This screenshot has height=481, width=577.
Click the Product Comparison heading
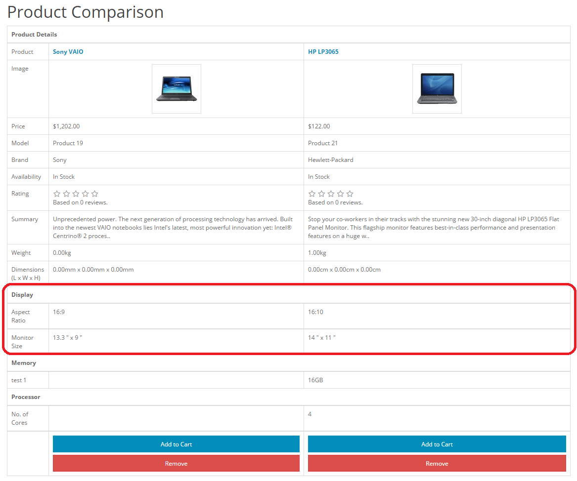[x=86, y=12]
